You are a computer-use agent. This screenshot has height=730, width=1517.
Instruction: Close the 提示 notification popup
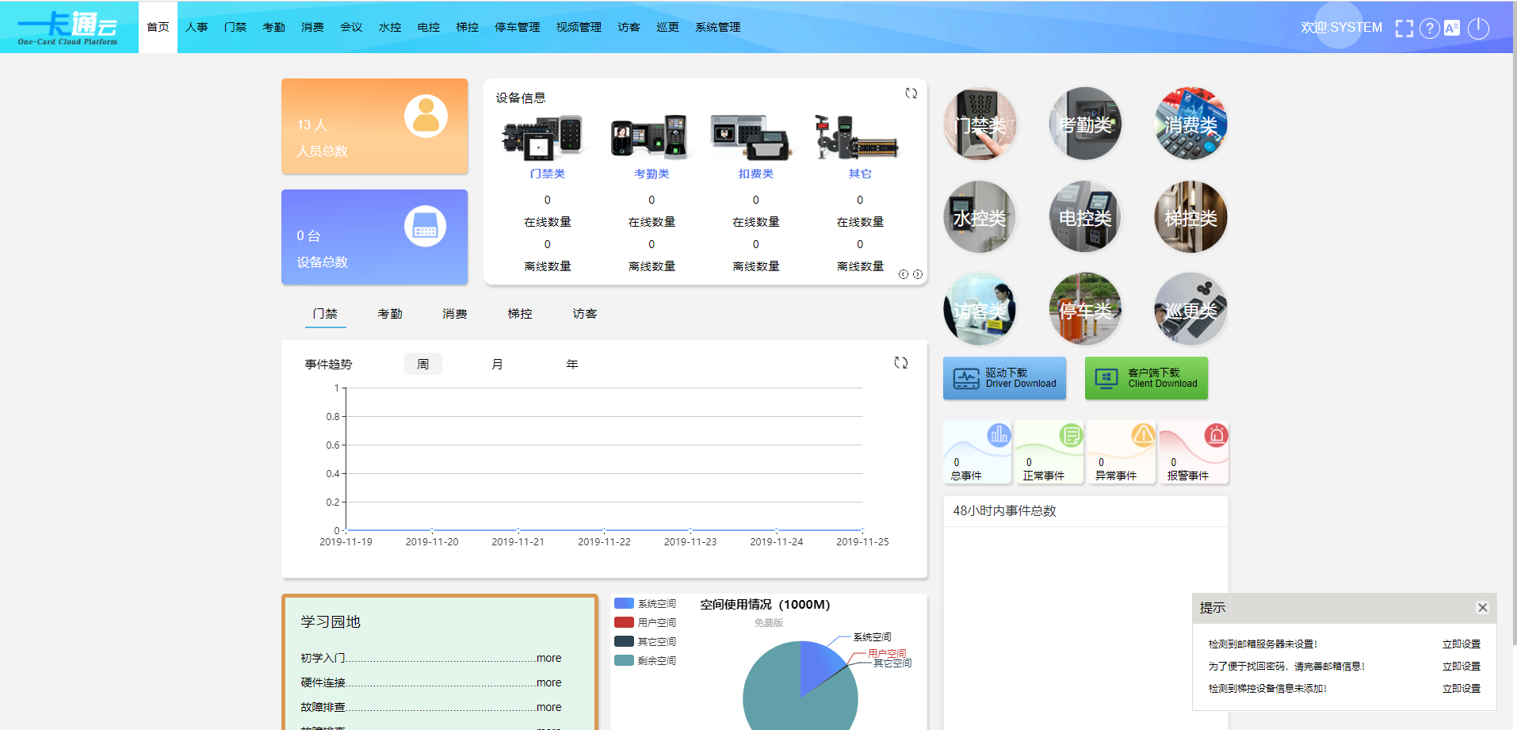pyautogui.click(x=1482, y=608)
